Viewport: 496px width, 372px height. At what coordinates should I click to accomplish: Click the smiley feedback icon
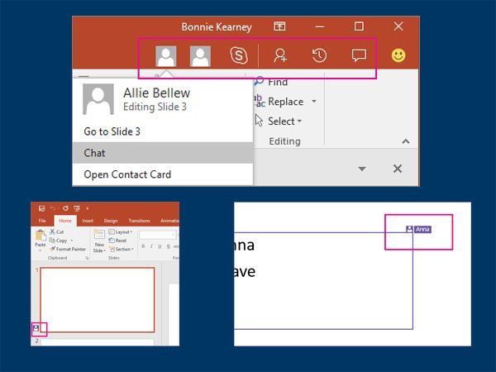(x=398, y=56)
